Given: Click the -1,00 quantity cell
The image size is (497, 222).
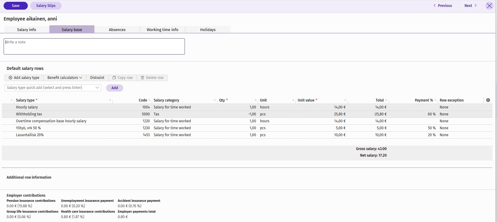Looking at the screenshot, I should pyautogui.click(x=252, y=114).
